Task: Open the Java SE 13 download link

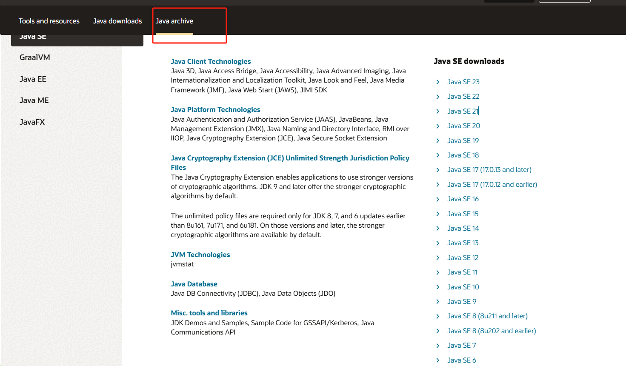Action: pyautogui.click(x=463, y=243)
